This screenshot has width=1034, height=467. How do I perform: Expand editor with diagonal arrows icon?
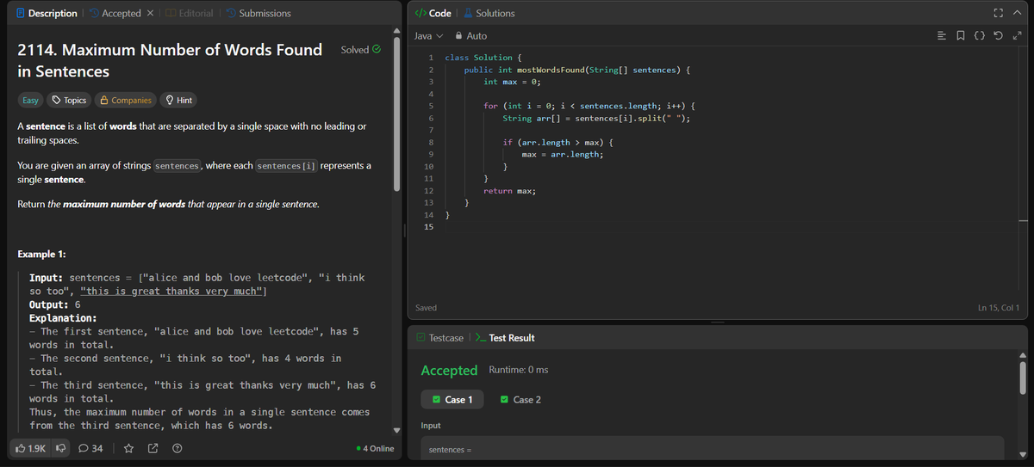point(1018,36)
